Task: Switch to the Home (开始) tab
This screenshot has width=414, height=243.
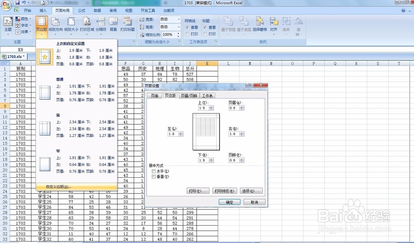Action: coord(27,11)
